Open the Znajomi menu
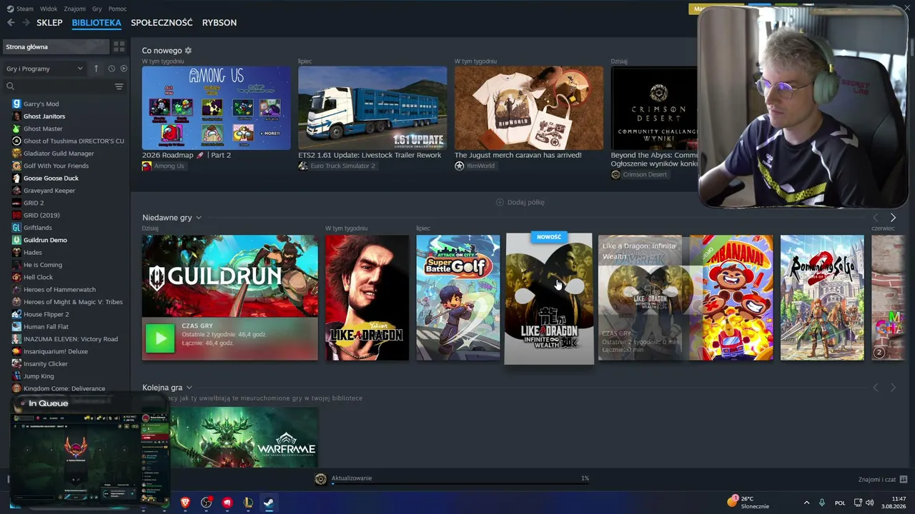915x514 pixels. (x=74, y=9)
